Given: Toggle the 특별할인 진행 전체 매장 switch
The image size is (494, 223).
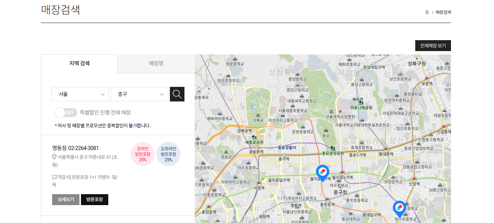Looking at the screenshot, I should [66, 112].
